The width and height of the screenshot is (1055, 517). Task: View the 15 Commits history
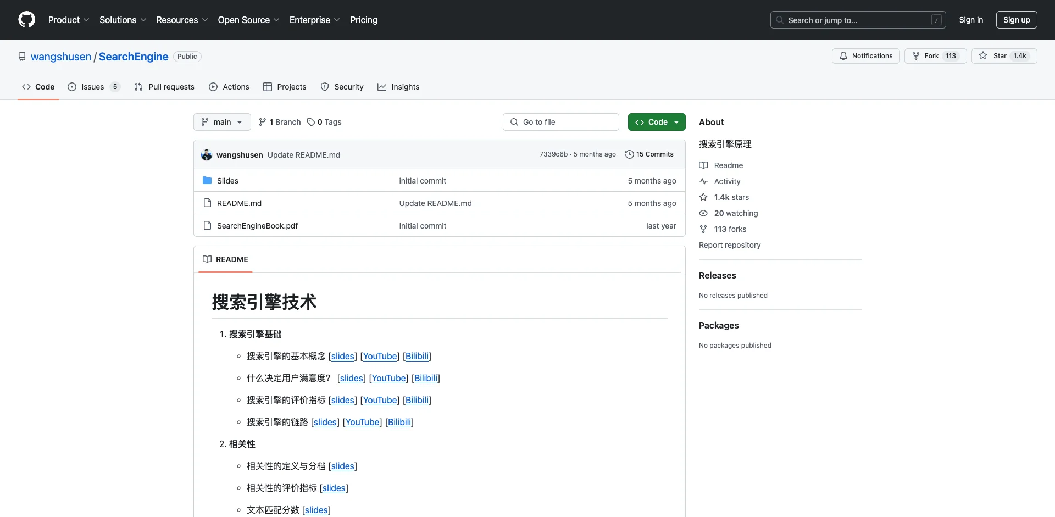point(649,154)
